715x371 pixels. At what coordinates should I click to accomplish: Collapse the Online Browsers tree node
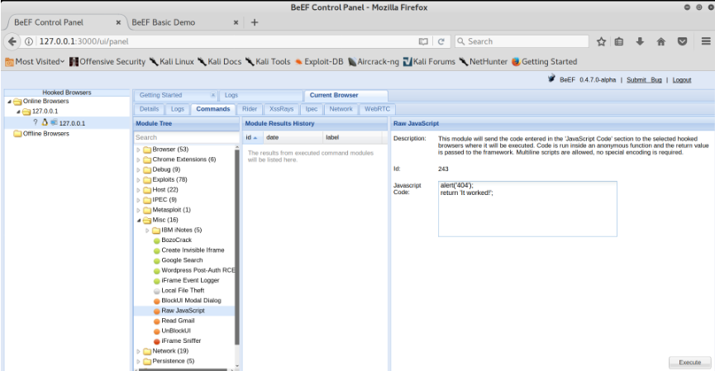pyautogui.click(x=9, y=101)
